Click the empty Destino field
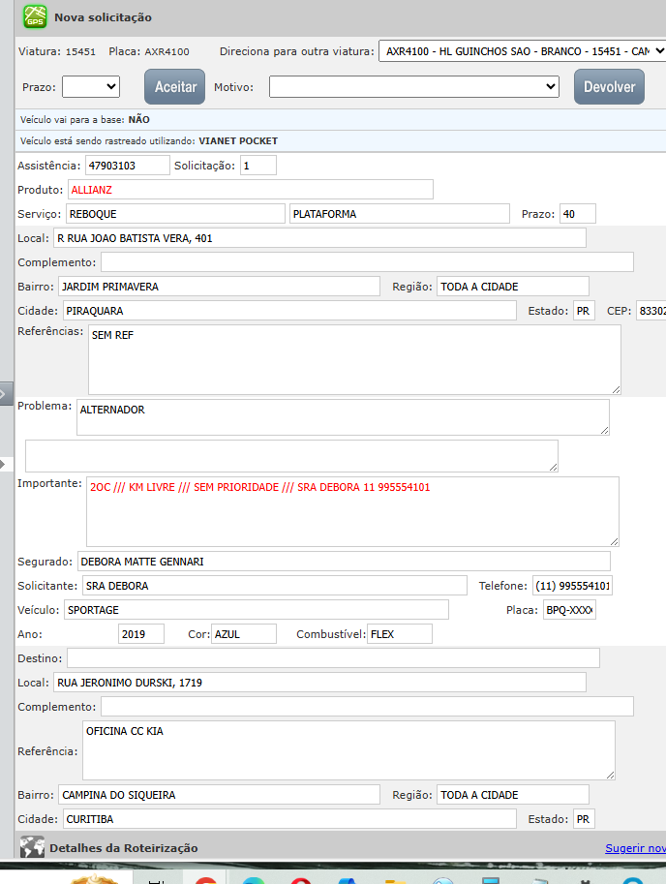Viewport: 666px width, 884px height. point(333,658)
